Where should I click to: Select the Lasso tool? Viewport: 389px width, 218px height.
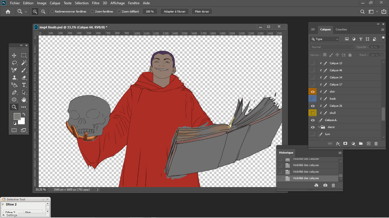[x=14, y=63]
